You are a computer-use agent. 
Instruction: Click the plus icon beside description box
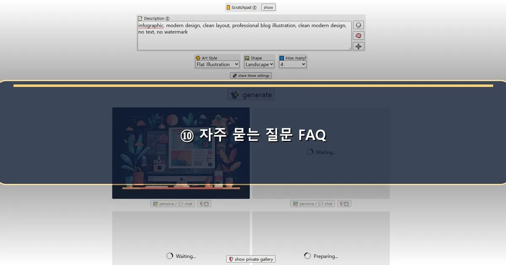pyautogui.click(x=358, y=46)
